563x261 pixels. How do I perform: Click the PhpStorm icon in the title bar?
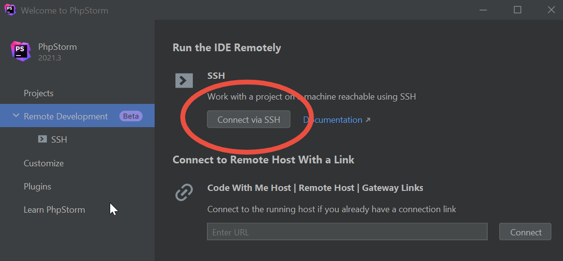pos(10,10)
